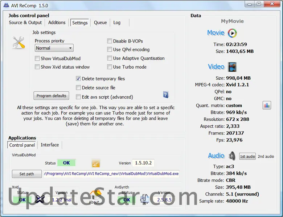Click the Channels 5.1 (surround) value
Viewport: 283px width, 217px height.
coord(242,194)
